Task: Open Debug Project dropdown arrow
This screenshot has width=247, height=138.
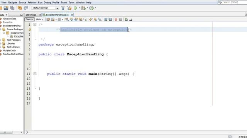Action: pos(88,8)
